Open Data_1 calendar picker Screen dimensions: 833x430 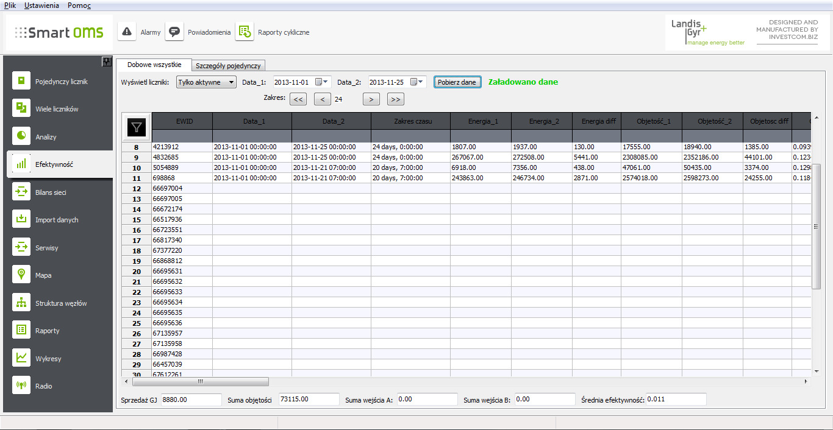(x=322, y=82)
